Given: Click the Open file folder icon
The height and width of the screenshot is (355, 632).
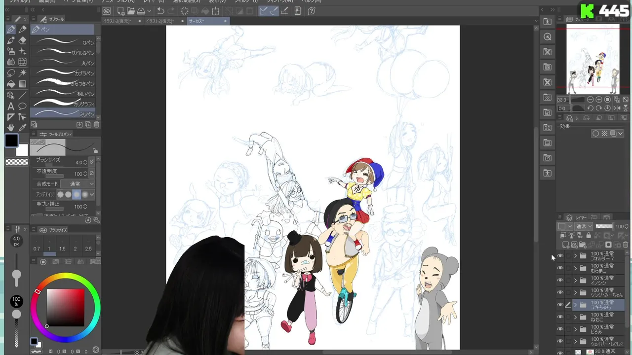Looking at the screenshot, I should [130, 11].
